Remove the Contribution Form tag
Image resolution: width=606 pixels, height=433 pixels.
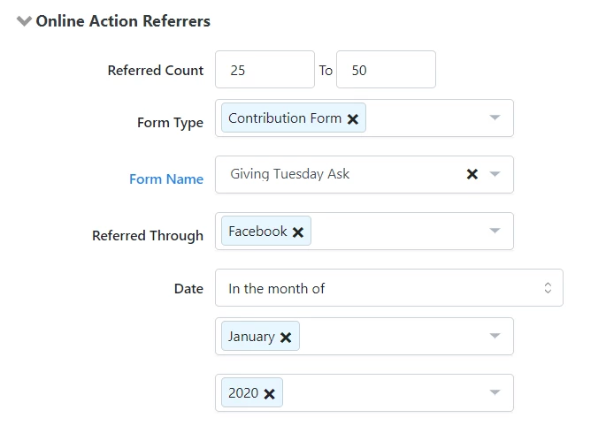[x=353, y=119]
